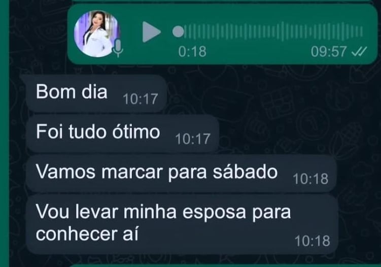The height and width of the screenshot is (267, 381).
Task: Select the "Vou levar minha esposa" message
Action: [182, 224]
